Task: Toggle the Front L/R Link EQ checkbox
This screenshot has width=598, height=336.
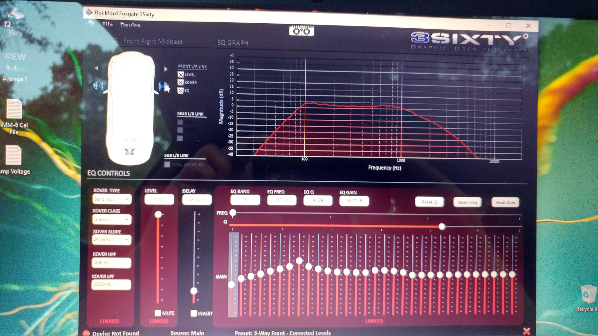Action: coord(180,91)
